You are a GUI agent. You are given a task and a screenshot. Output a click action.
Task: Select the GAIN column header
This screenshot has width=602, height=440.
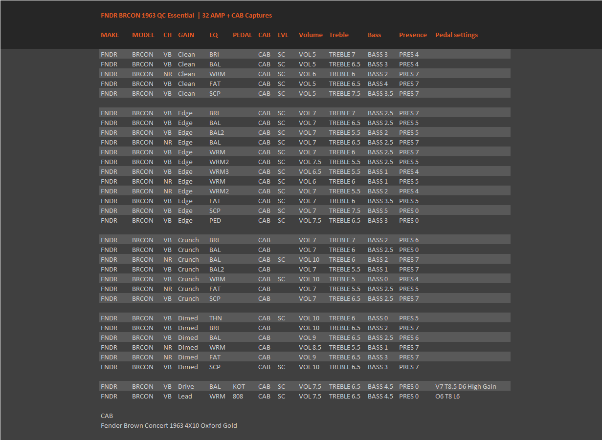point(186,35)
